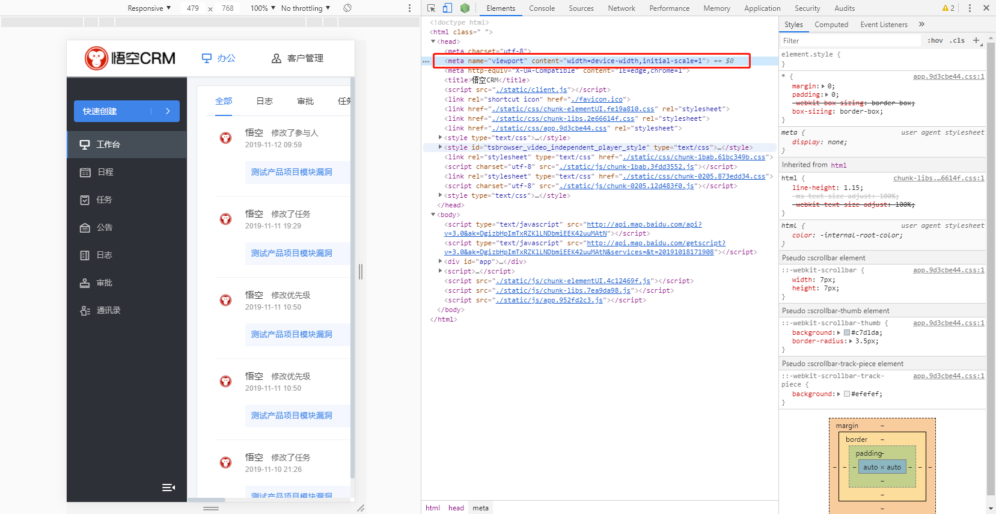
Task: Click the #efefef color swatch
Action: (847, 394)
